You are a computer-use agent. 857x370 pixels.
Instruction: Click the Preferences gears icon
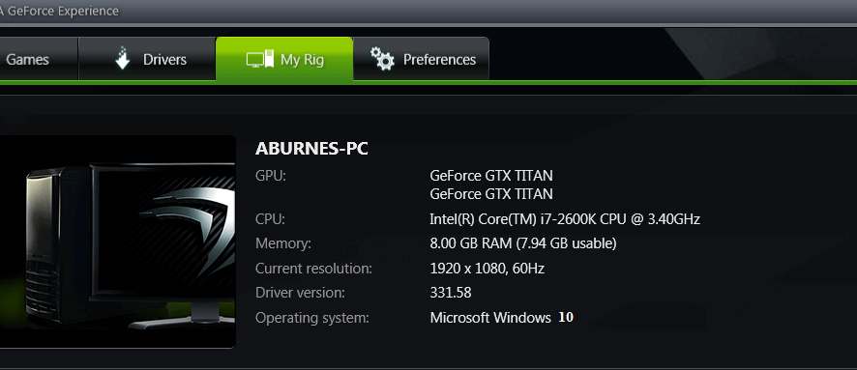[x=382, y=58]
